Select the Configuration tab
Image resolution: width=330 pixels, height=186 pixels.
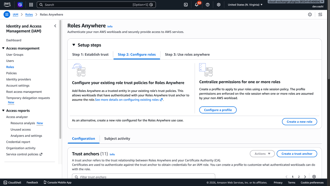[x=83, y=138]
